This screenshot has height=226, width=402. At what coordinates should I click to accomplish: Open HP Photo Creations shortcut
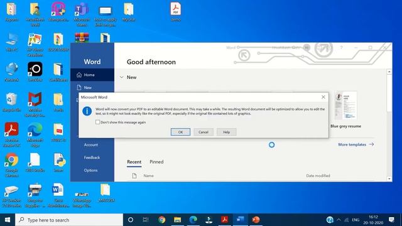[35, 45]
